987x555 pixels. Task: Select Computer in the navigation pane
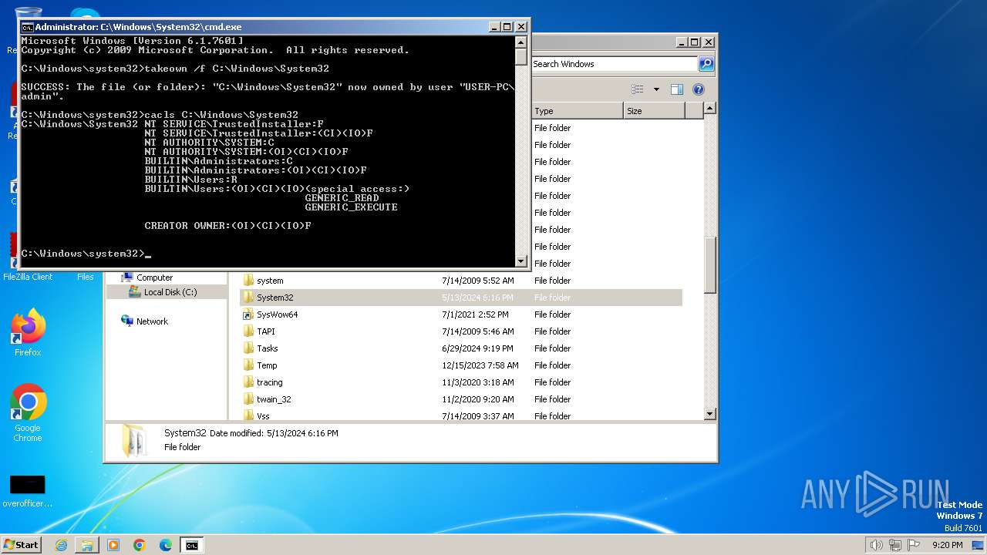click(x=154, y=277)
